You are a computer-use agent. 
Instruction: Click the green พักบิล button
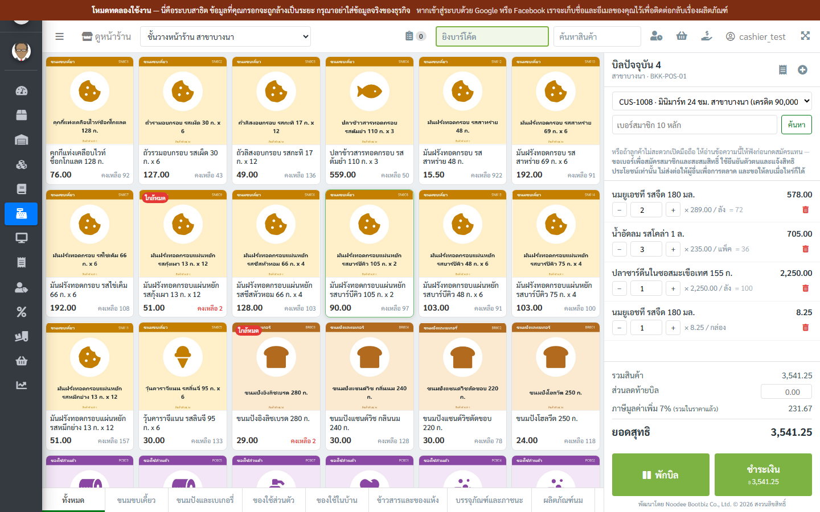tap(661, 474)
